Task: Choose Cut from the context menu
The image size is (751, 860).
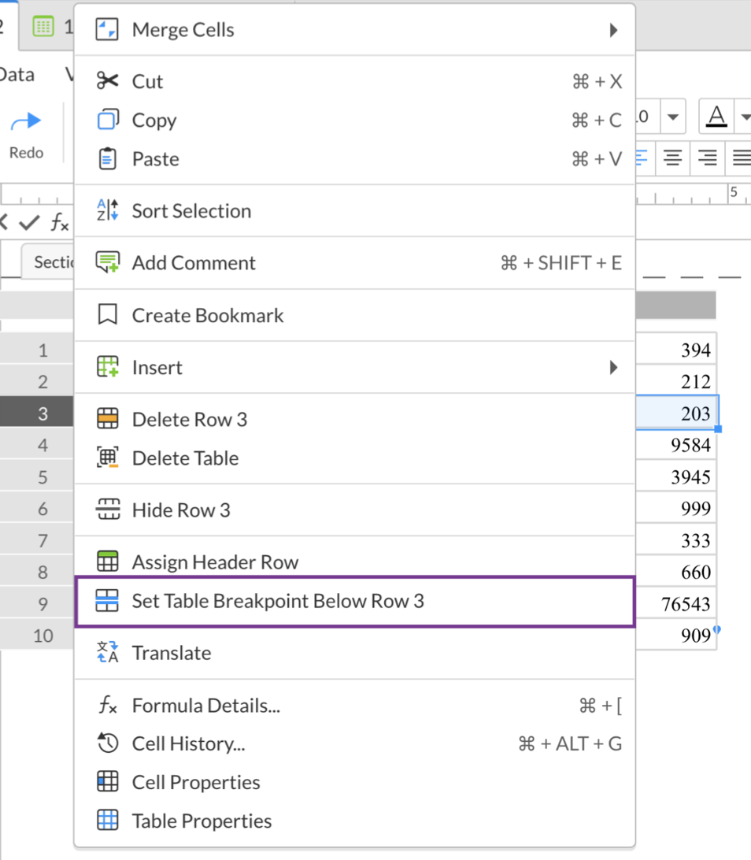Action: tap(355, 81)
